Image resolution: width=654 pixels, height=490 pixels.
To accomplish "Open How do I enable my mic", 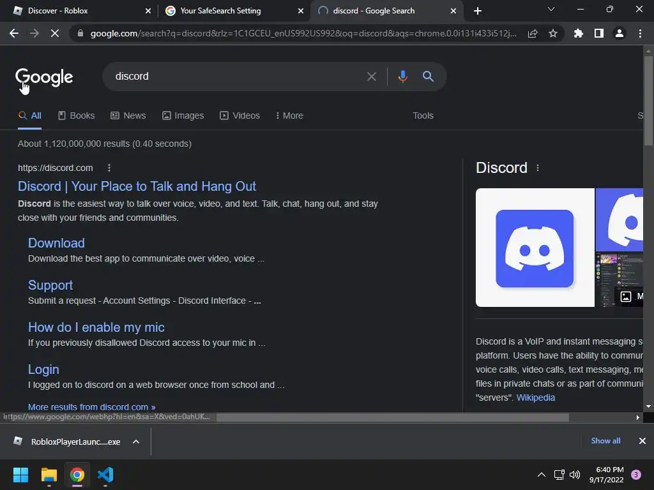I will click(96, 327).
